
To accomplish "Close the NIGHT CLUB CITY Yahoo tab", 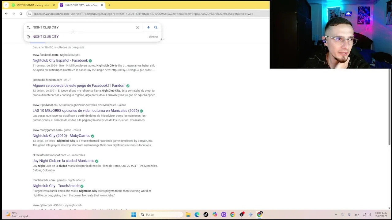I will click(x=102, y=5).
